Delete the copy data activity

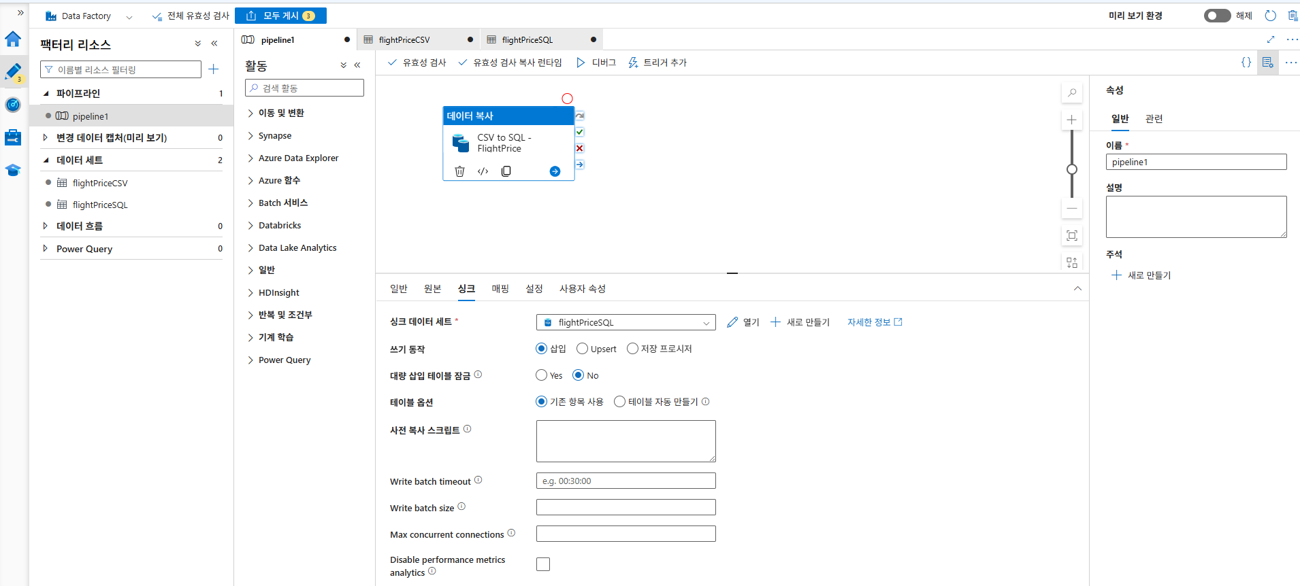point(459,171)
